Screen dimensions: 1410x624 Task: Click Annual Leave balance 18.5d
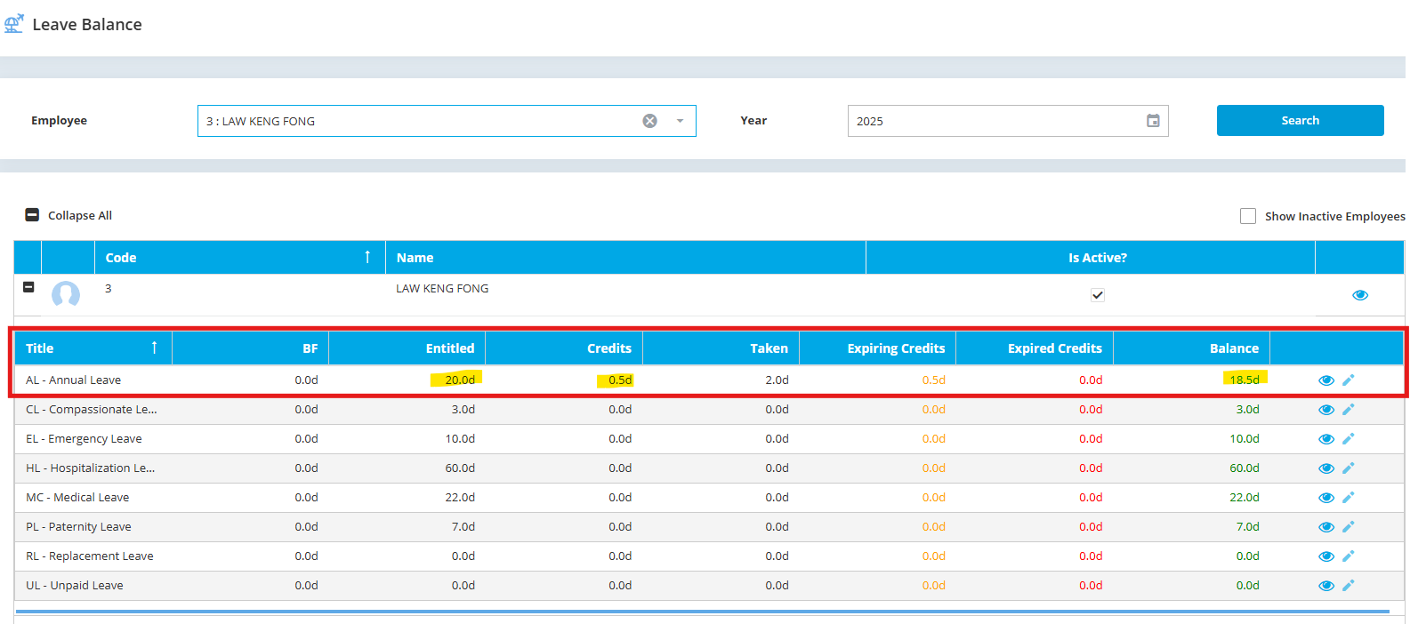coord(1245,380)
